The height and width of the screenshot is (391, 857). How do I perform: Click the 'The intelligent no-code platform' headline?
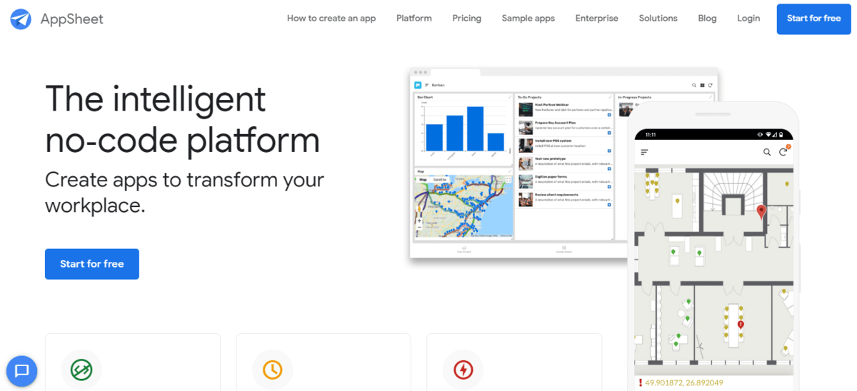click(x=182, y=119)
